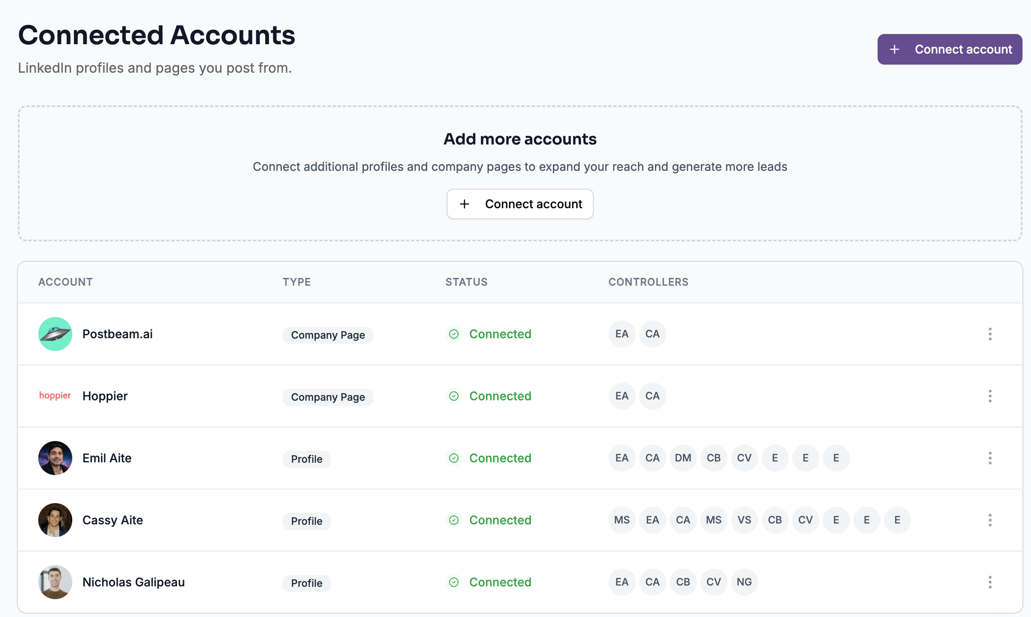The width and height of the screenshot is (1031, 617).
Task: Click the DM controller badge on Emil Aite row
Action: pos(683,458)
